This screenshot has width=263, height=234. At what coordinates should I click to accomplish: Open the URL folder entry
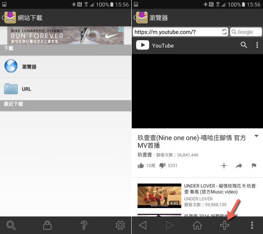pos(66,89)
